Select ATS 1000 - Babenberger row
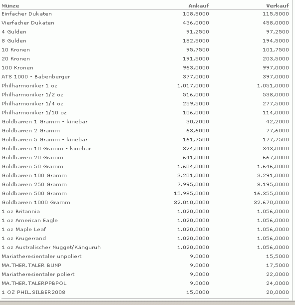The image size is (295, 305). point(145,77)
